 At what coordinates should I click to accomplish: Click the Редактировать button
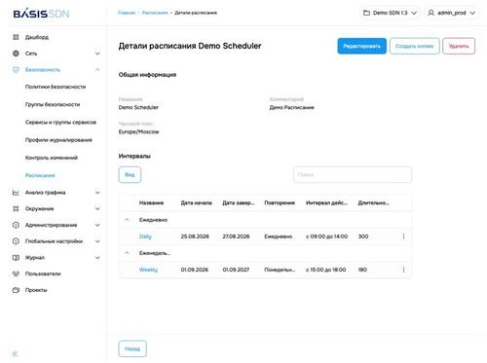click(361, 46)
